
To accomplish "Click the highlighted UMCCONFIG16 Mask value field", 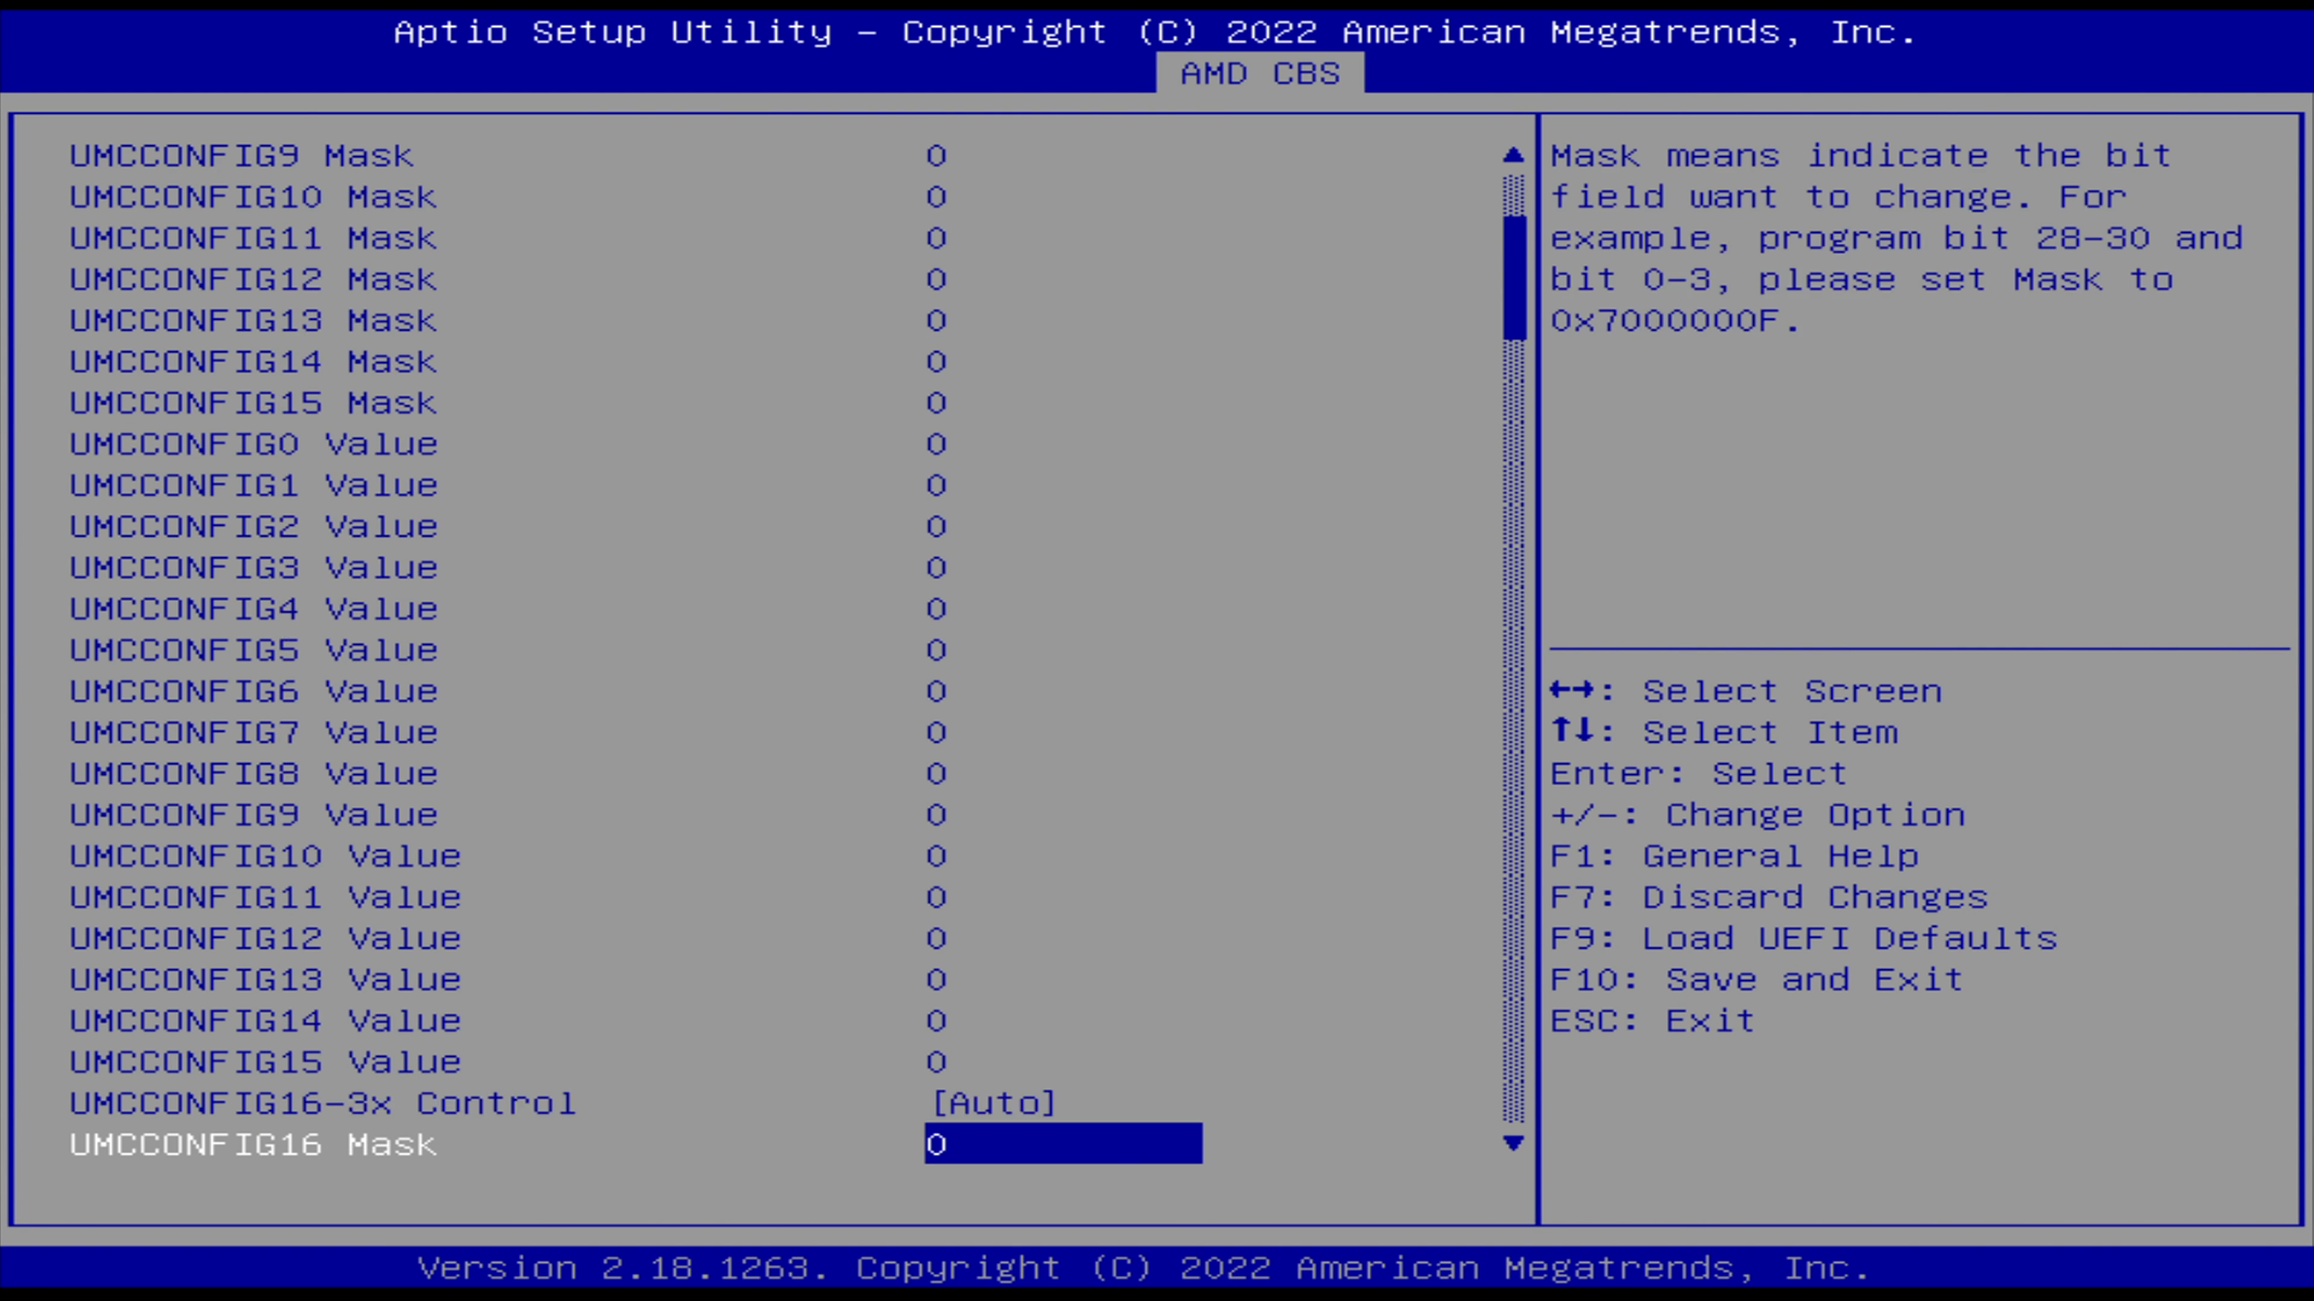I will (1064, 1144).
